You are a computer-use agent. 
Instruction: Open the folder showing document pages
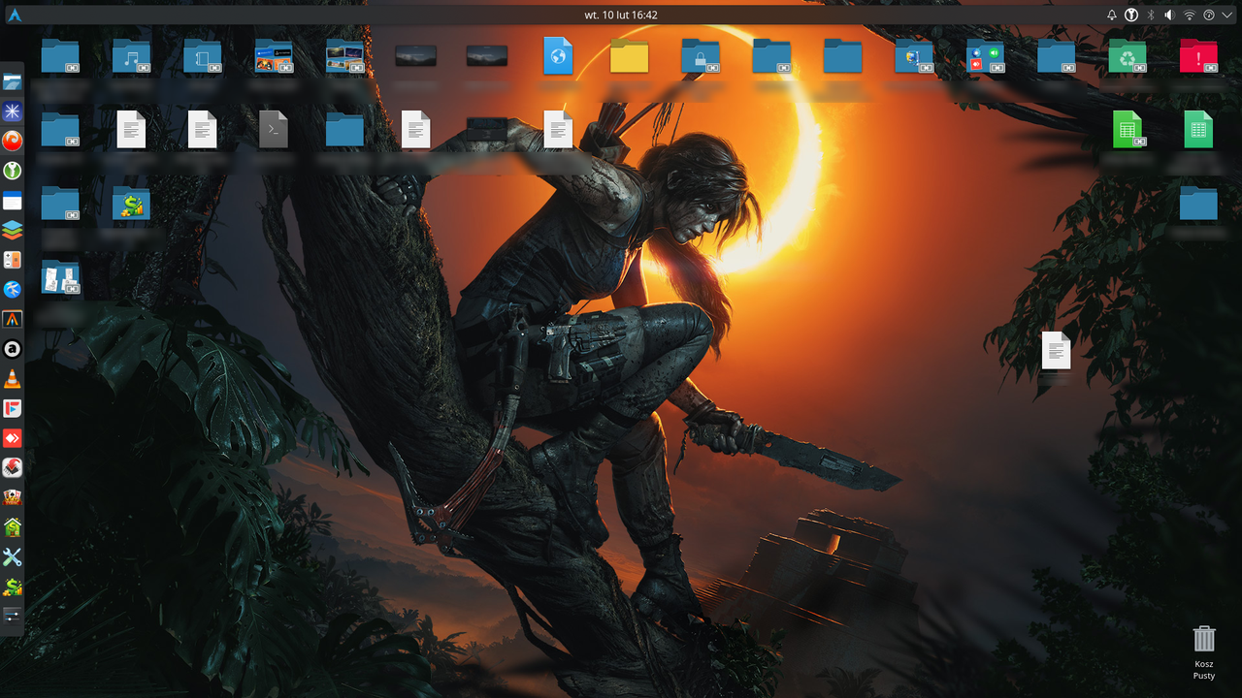pyautogui.click(x=60, y=277)
